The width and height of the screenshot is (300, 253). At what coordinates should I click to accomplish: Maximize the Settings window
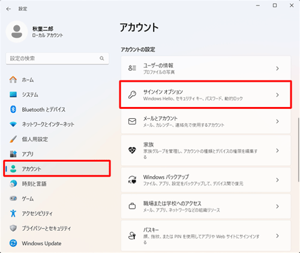point(275,5)
